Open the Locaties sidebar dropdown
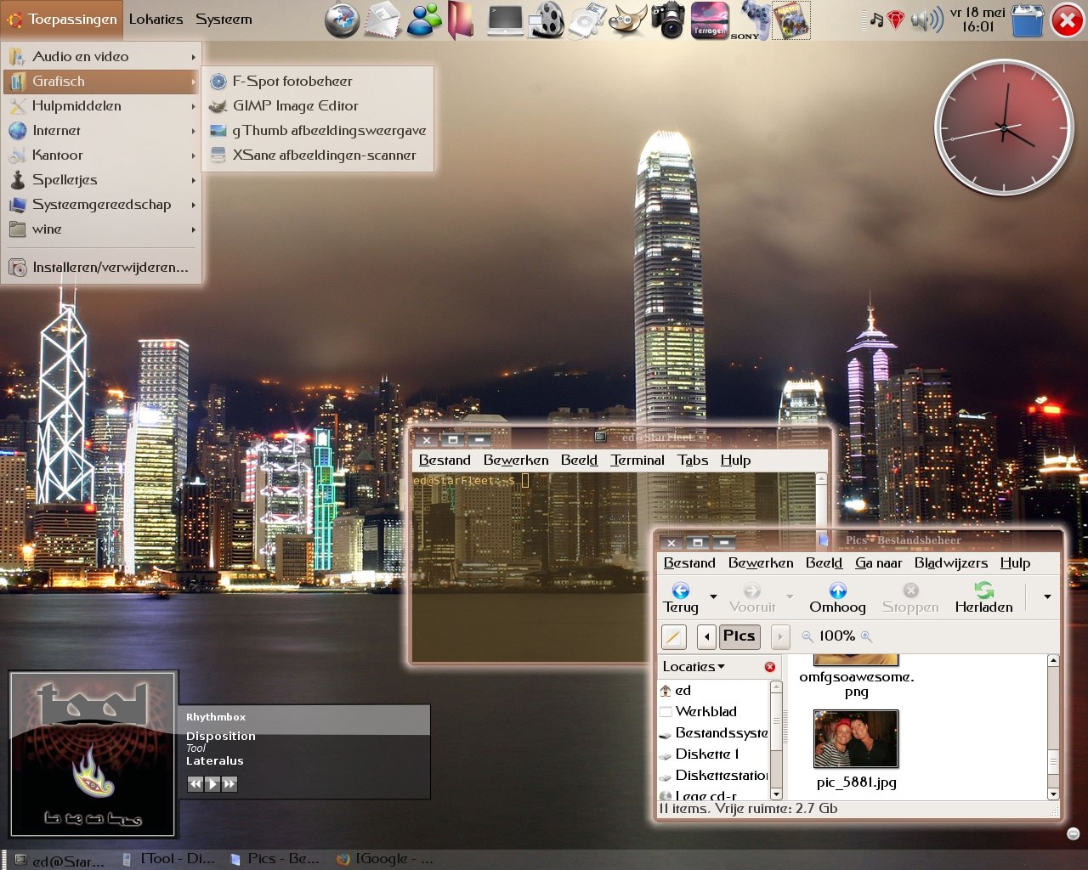This screenshot has height=870, width=1088. (694, 667)
